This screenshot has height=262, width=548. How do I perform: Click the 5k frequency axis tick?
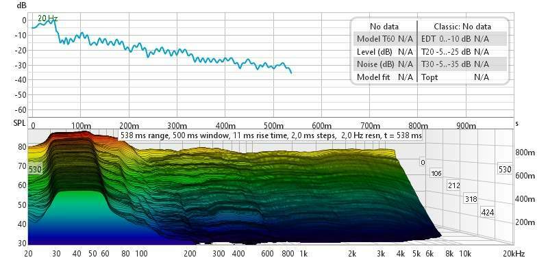tap(416, 254)
